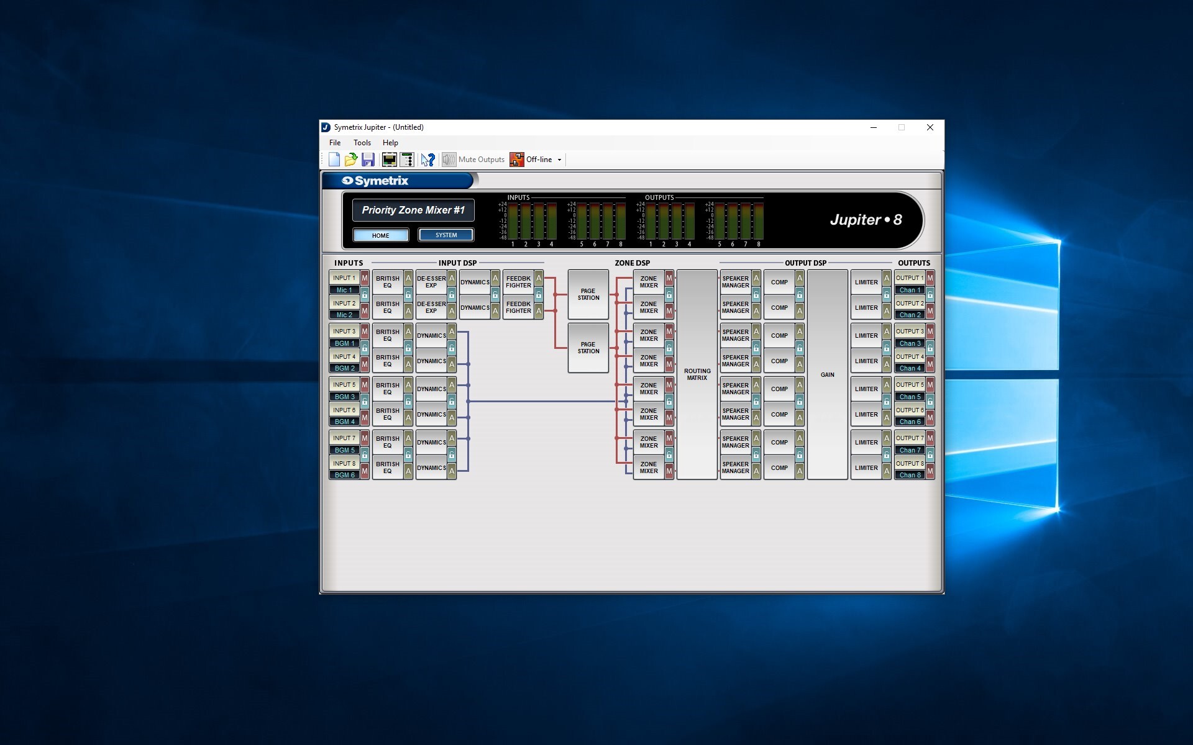Click the HOME button
This screenshot has width=1193, height=745.
pos(381,235)
